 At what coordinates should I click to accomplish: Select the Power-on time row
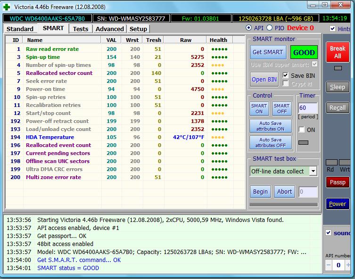tap(125, 89)
